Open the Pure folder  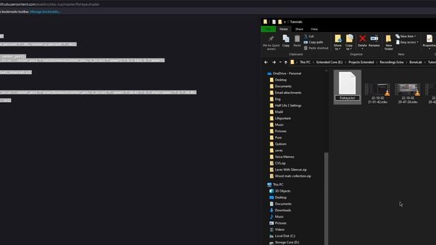pos(275,137)
